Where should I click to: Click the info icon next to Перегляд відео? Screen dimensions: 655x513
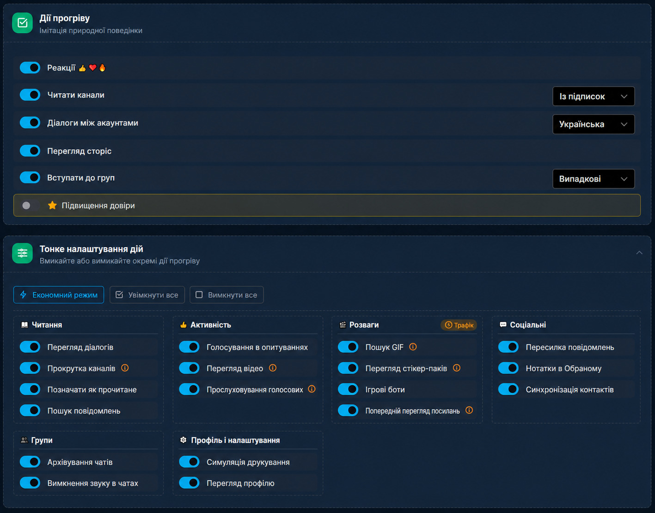273,368
